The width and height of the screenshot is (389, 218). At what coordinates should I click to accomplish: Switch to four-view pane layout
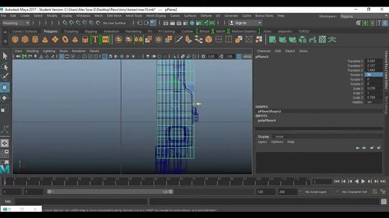[x=5, y=153]
